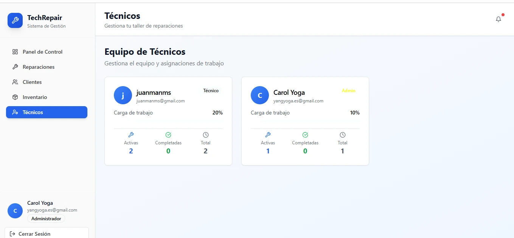Click yangyoga.es@gmail.com in Carol's card
The image size is (514, 238).
click(298, 101)
